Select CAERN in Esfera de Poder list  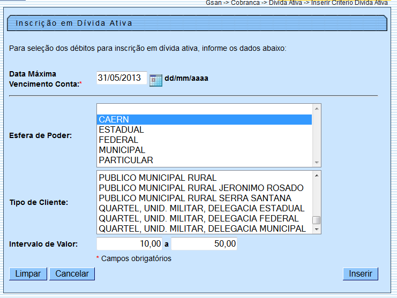[x=204, y=120]
